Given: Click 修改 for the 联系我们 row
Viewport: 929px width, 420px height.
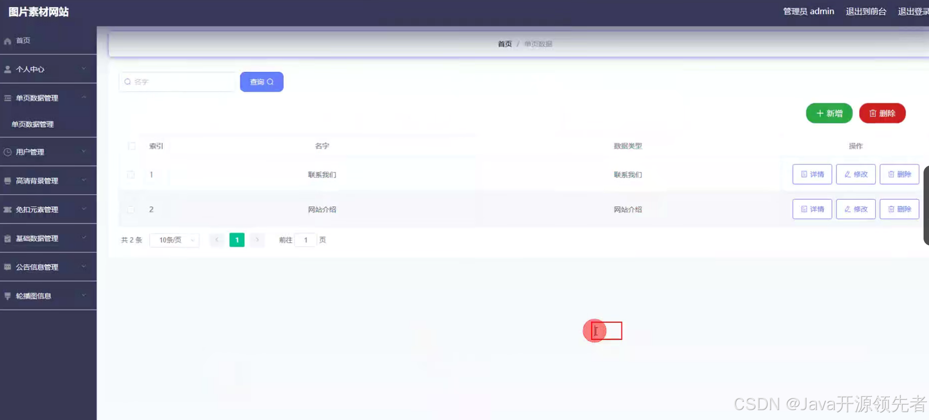Looking at the screenshot, I should pyautogui.click(x=856, y=174).
